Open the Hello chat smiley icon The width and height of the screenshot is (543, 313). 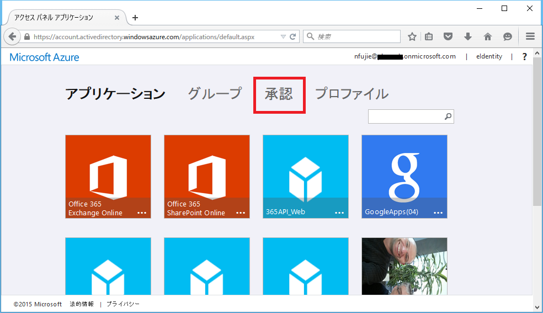point(507,36)
